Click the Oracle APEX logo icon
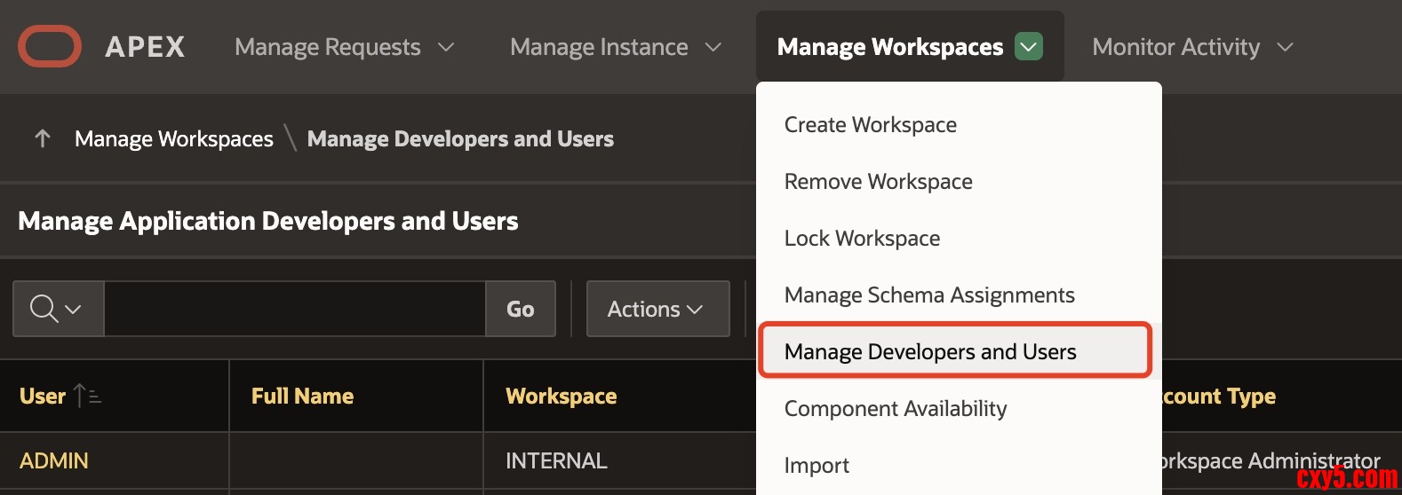Screen dimensions: 1402x495 click(50, 46)
